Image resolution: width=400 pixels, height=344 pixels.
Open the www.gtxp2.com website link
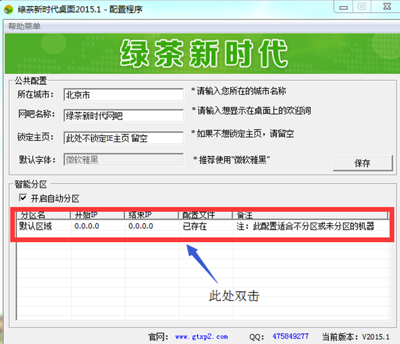click(x=201, y=336)
